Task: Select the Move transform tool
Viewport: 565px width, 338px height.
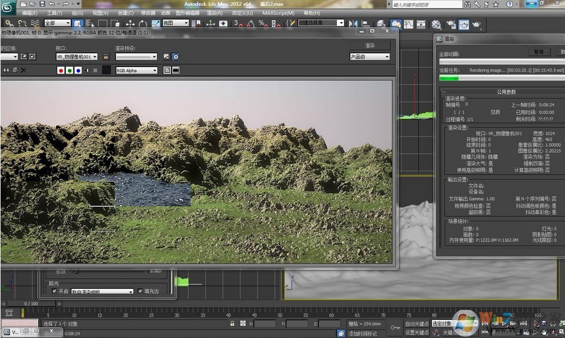Action: 130,23
